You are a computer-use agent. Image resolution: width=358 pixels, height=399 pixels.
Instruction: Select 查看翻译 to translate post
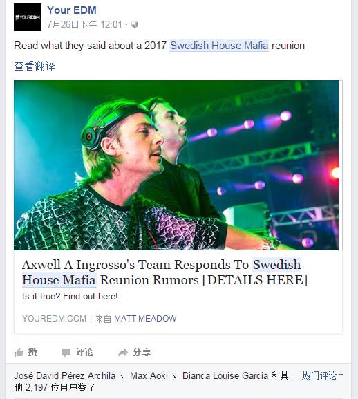coord(35,66)
